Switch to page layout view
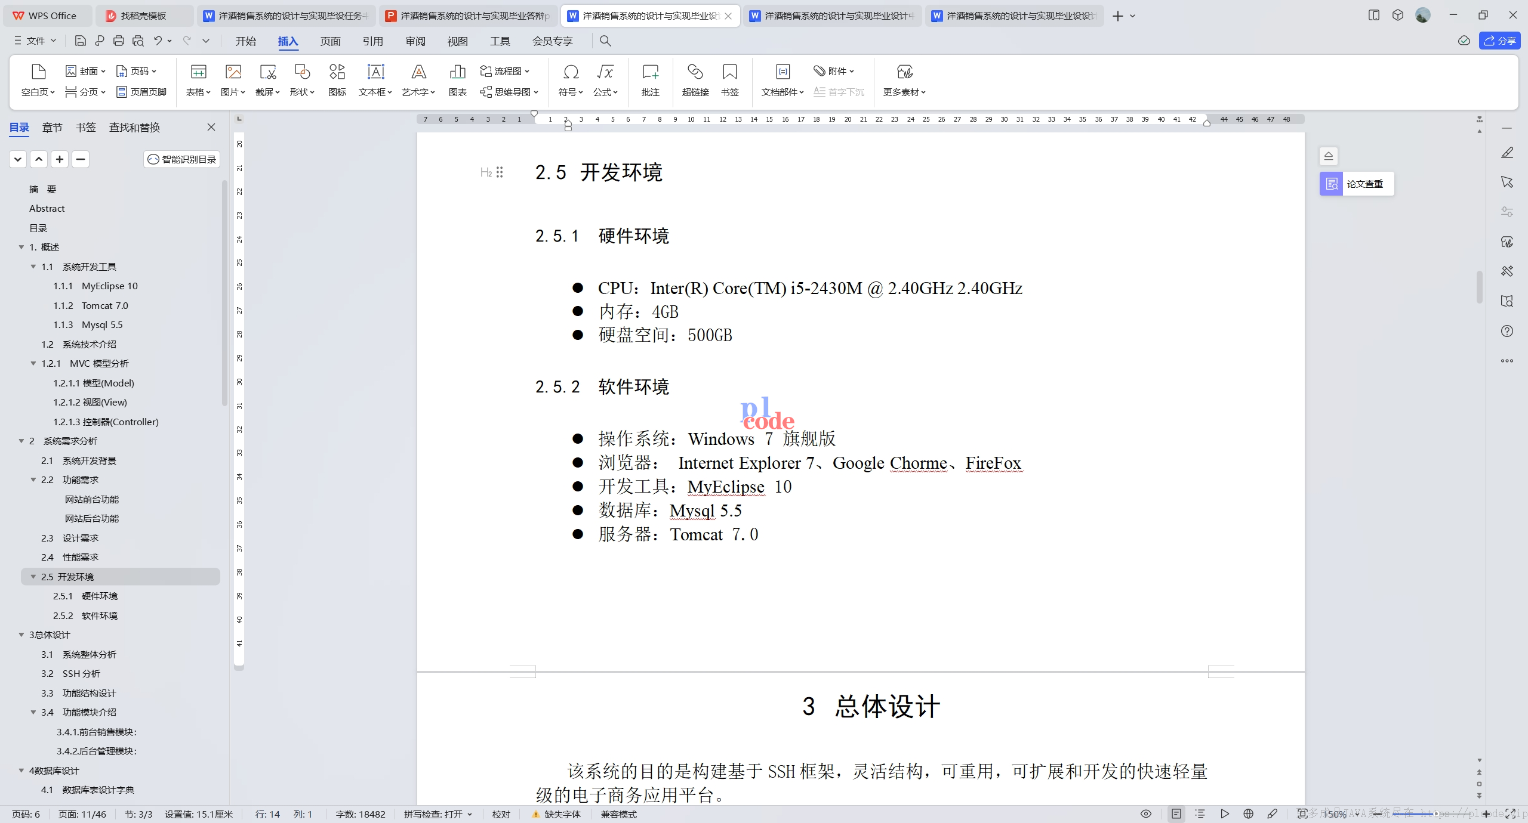 click(1176, 814)
